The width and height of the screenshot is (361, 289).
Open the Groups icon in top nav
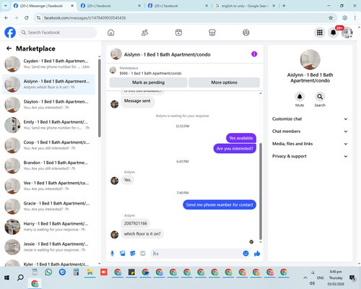(246, 33)
